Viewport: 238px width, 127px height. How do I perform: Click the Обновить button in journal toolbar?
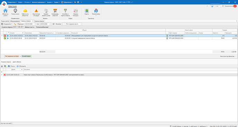point(21,66)
